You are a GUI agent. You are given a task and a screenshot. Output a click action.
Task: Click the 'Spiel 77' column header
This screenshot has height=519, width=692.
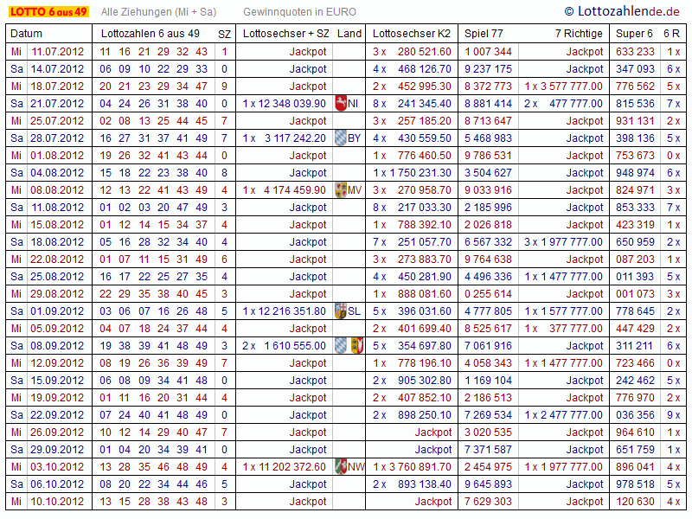click(484, 34)
